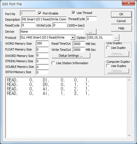
Task: Change Write TimeOut value 3000
Action: coord(79,50)
